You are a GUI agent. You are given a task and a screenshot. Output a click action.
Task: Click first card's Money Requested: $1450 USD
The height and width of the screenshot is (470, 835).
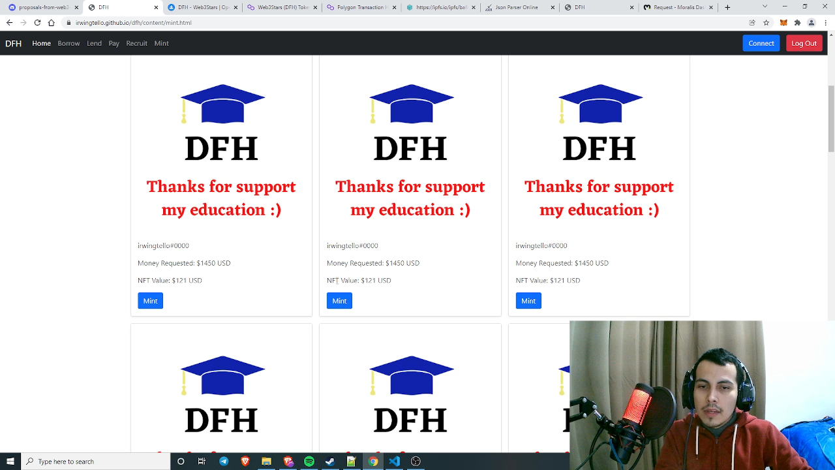pyautogui.click(x=184, y=263)
